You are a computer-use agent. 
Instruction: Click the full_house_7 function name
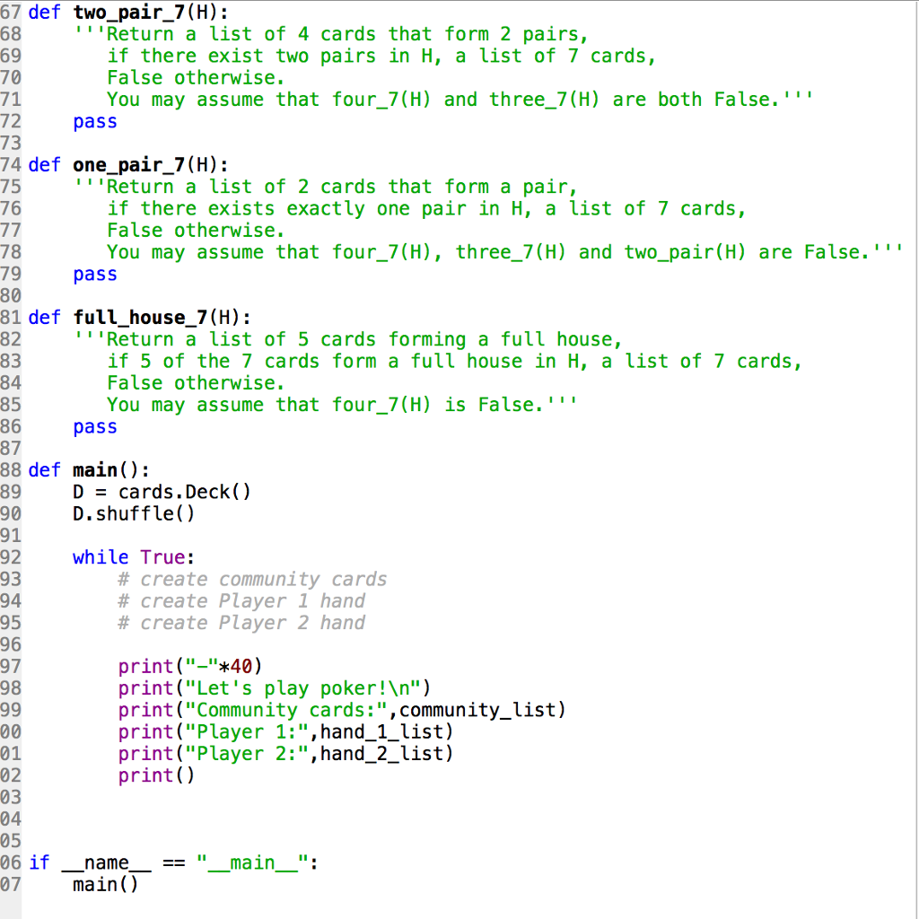click(x=135, y=318)
